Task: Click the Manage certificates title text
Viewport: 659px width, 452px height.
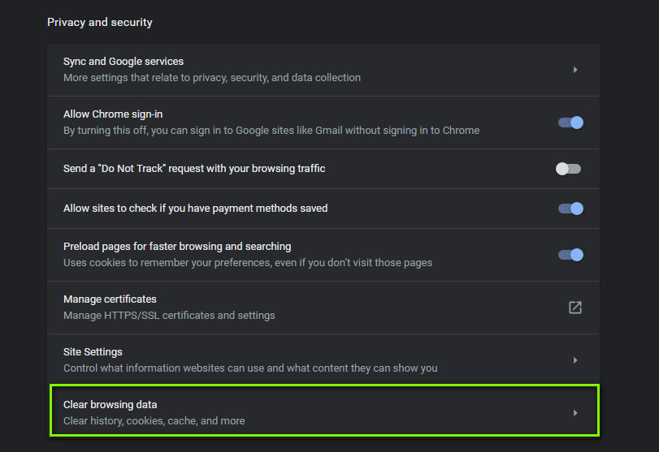Action: pos(110,299)
